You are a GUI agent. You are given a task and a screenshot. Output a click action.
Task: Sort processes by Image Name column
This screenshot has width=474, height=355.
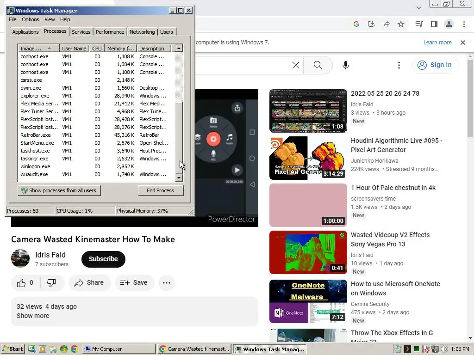pyautogui.click(x=38, y=48)
